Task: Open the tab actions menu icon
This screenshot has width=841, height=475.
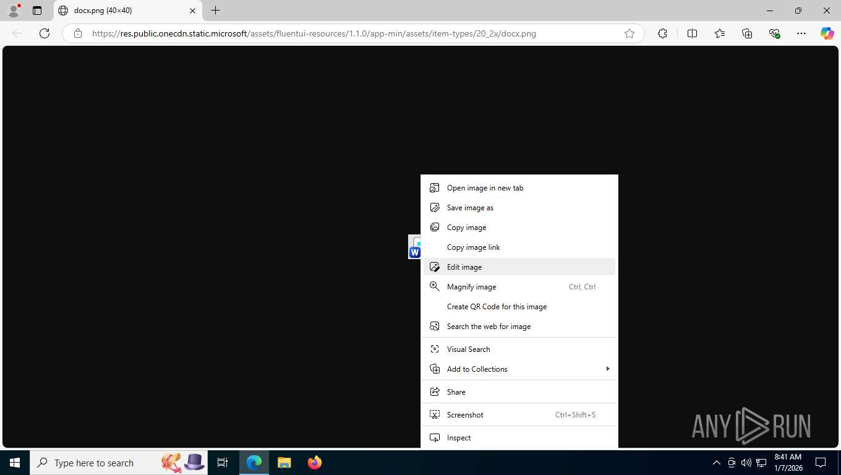Action: 37,11
